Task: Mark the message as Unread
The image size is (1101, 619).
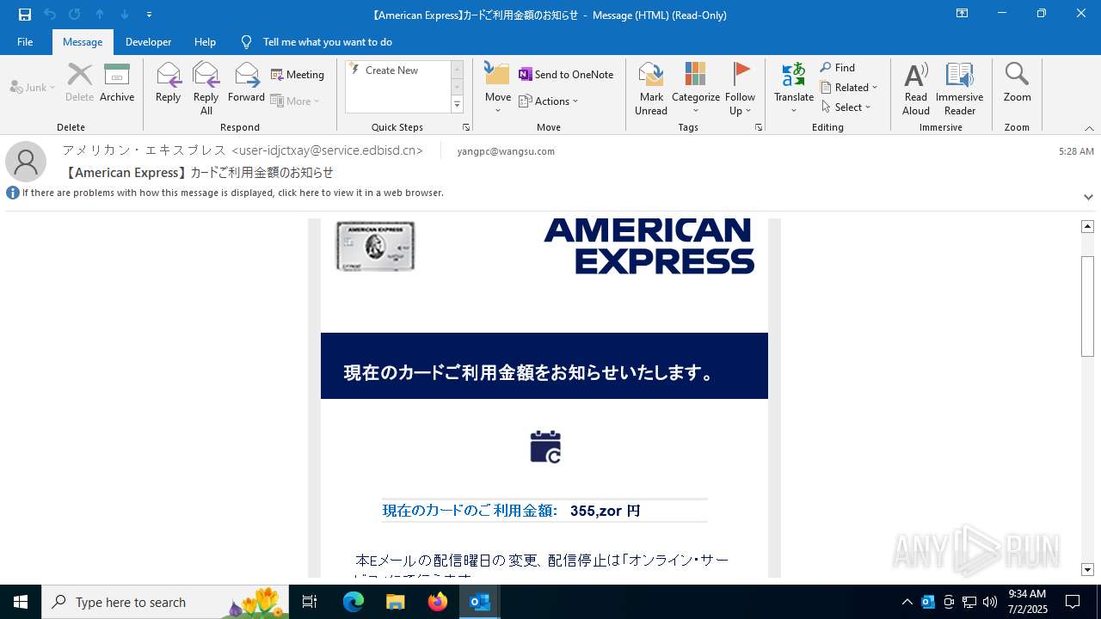Action: 651,89
